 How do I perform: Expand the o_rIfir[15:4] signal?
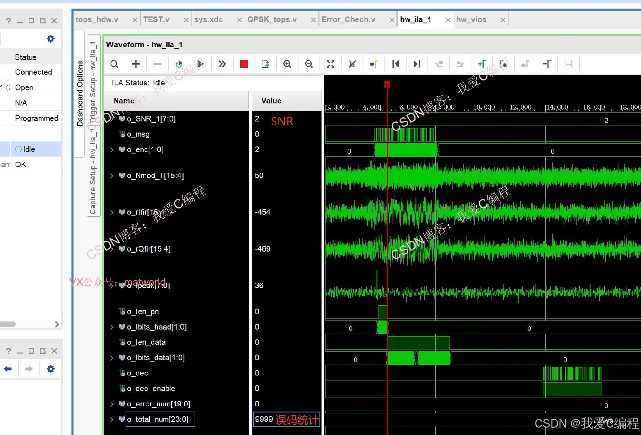(112, 212)
